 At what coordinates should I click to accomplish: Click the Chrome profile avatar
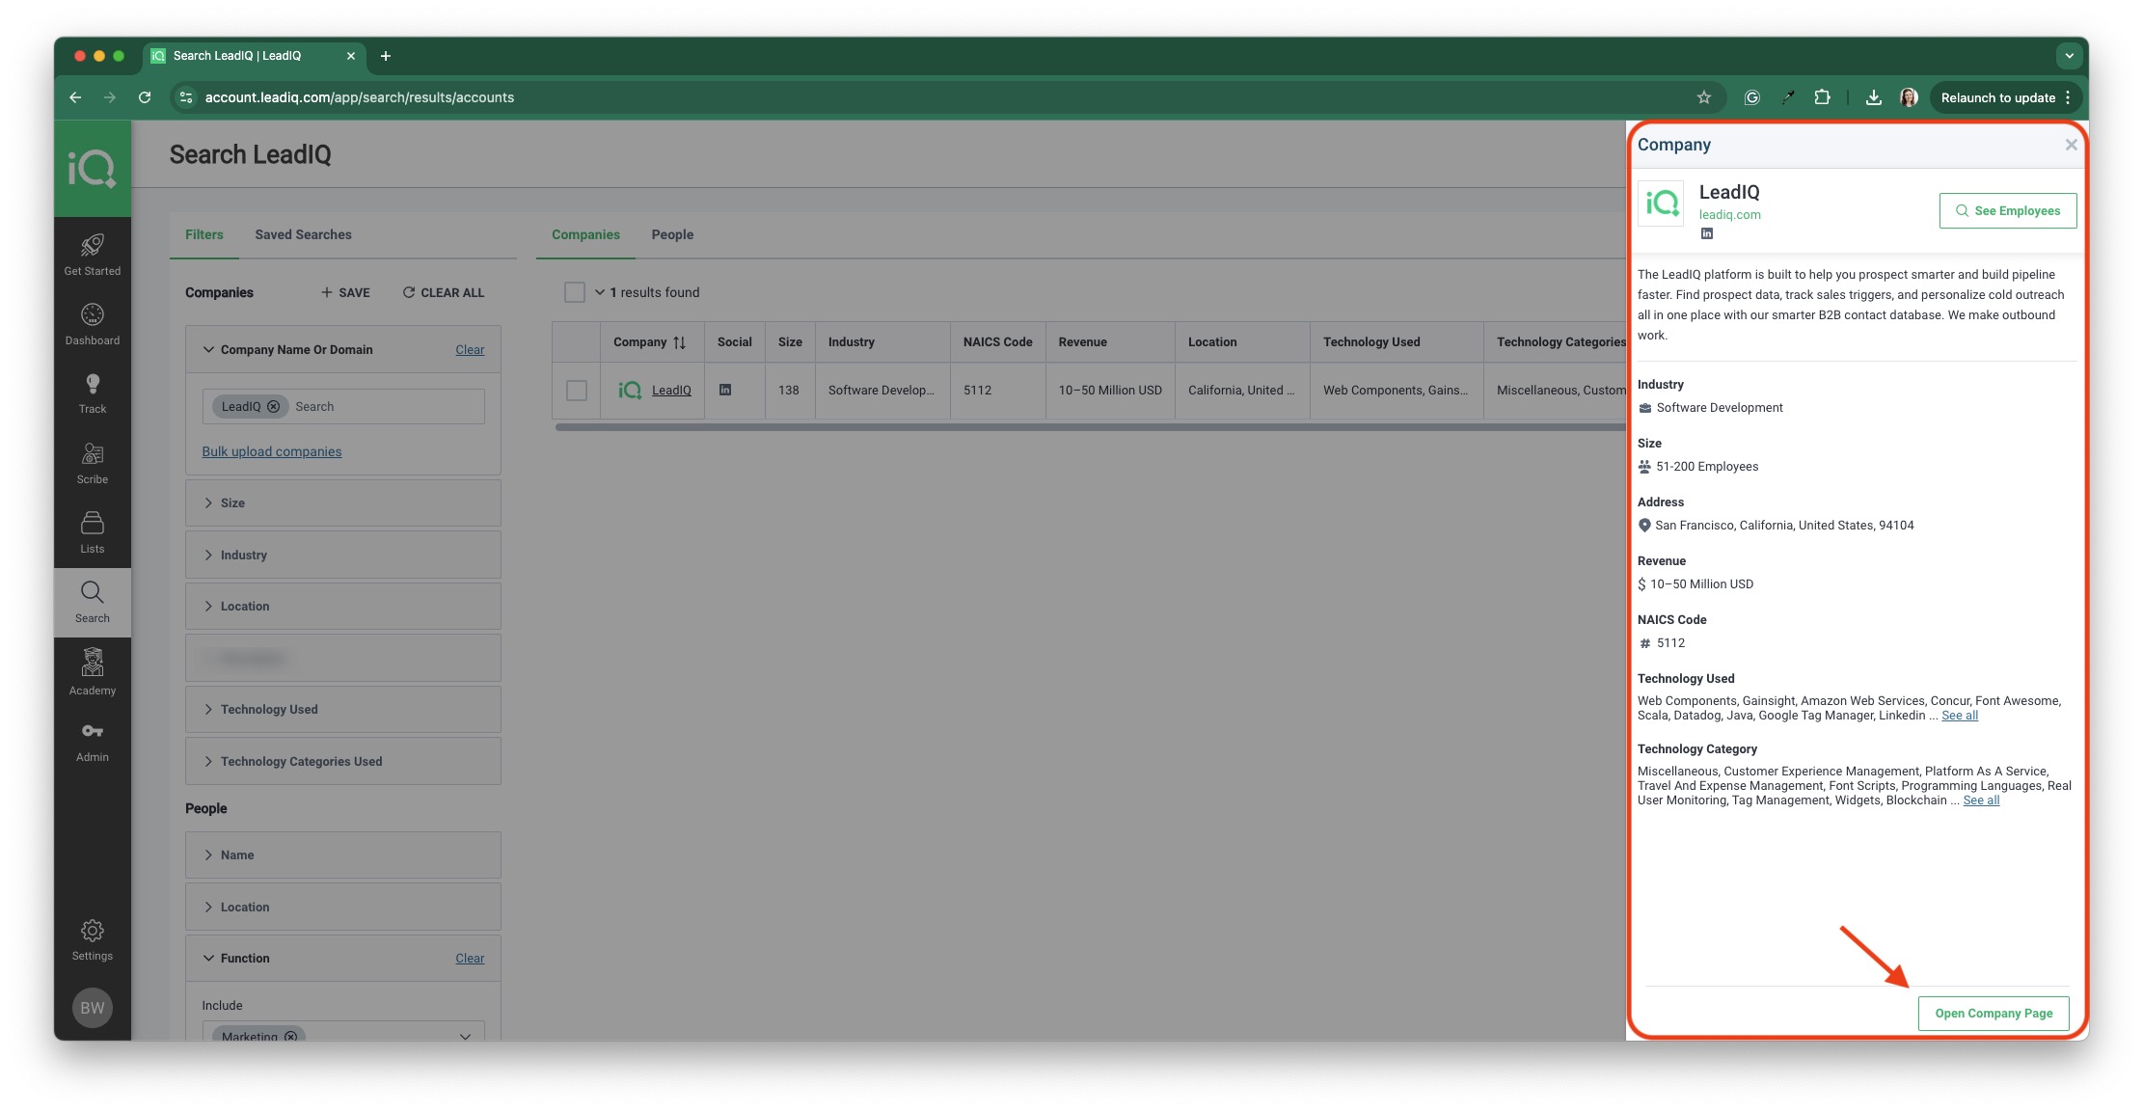point(1909,97)
